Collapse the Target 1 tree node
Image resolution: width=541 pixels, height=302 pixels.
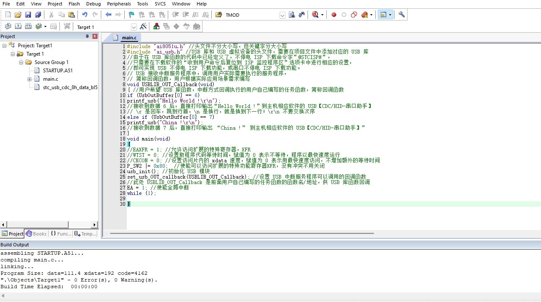(13, 54)
